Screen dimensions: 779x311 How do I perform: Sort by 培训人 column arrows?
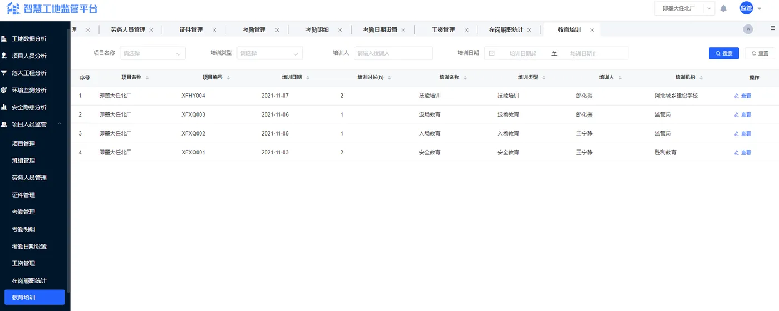pos(619,78)
